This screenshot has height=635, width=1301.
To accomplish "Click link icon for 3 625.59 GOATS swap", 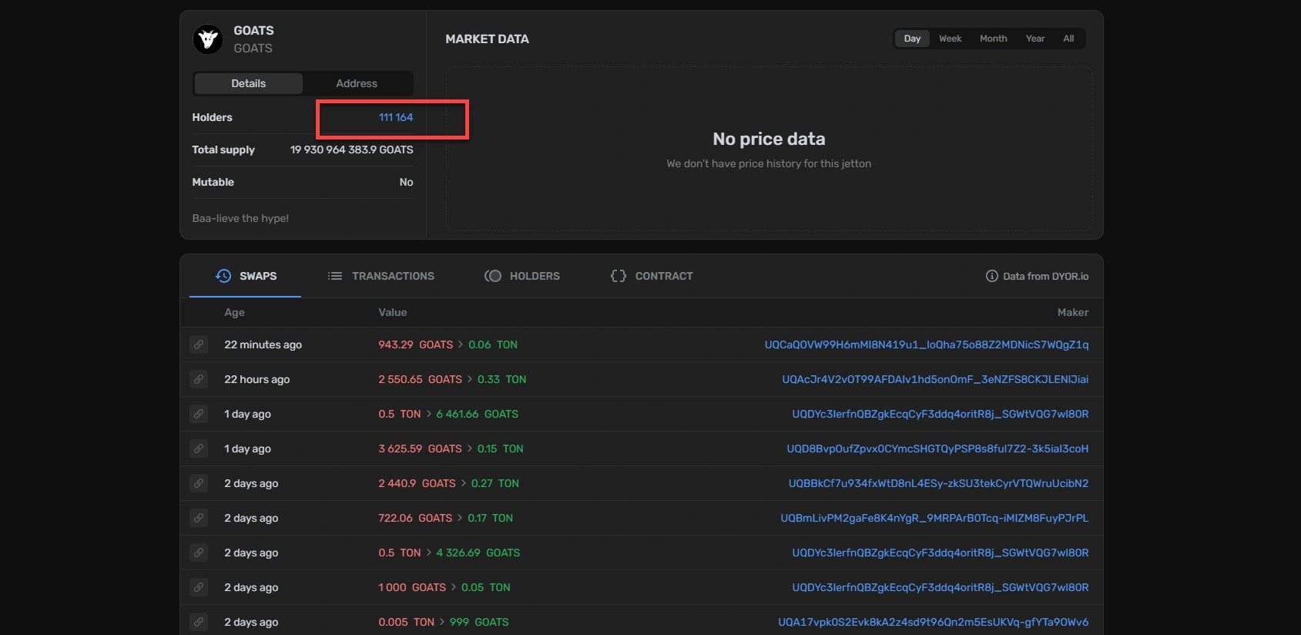I will [199, 449].
